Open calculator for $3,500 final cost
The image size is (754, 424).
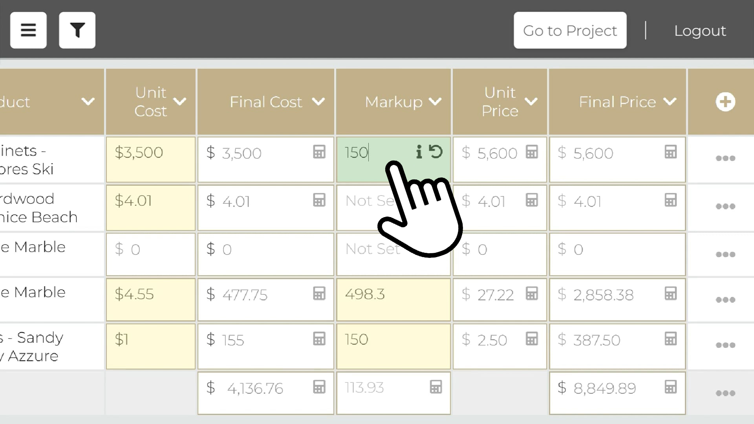(x=319, y=152)
